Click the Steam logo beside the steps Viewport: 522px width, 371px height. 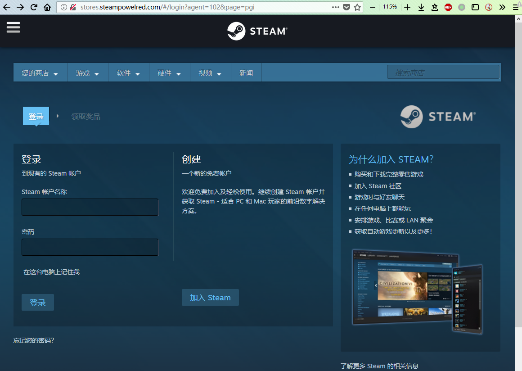[438, 117]
